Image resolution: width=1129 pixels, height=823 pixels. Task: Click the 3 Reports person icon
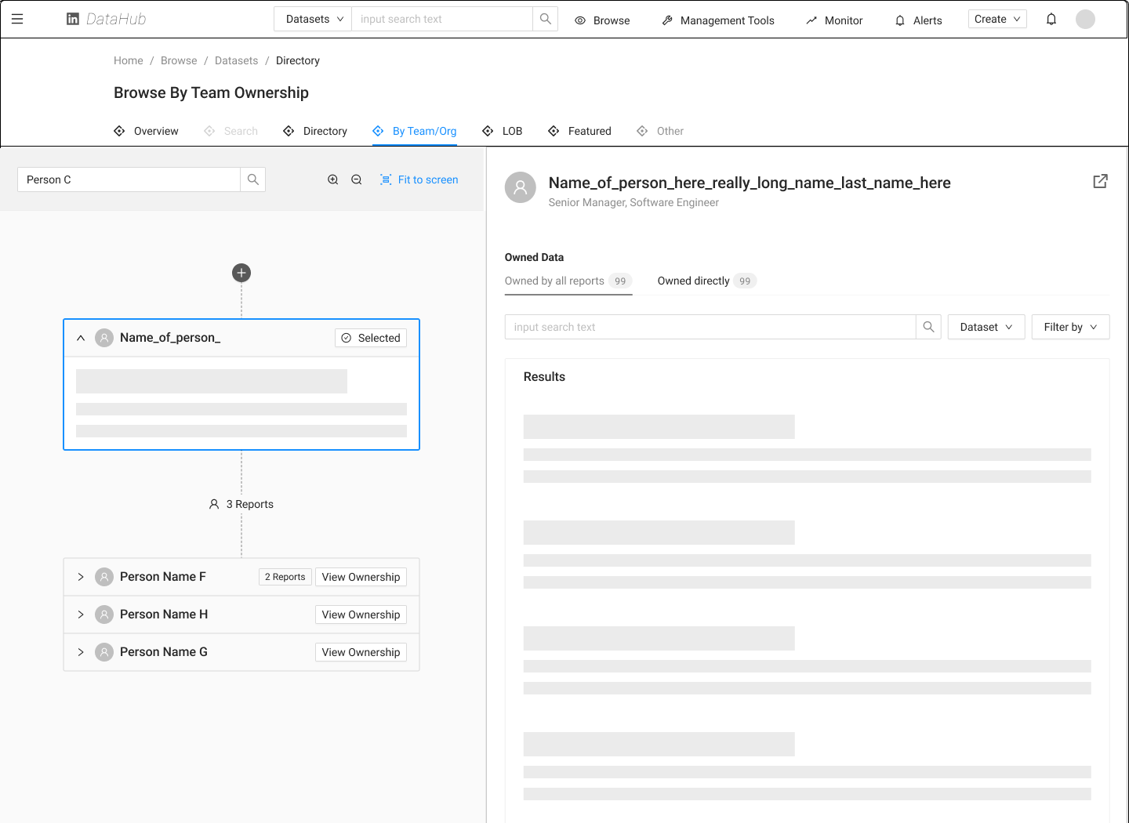(x=214, y=504)
